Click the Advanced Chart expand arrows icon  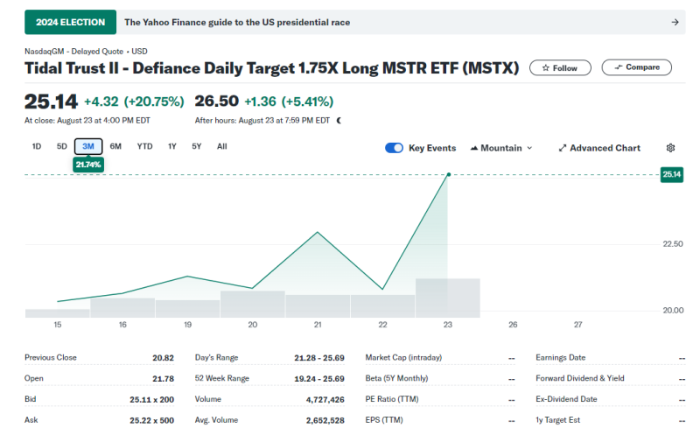[563, 148]
